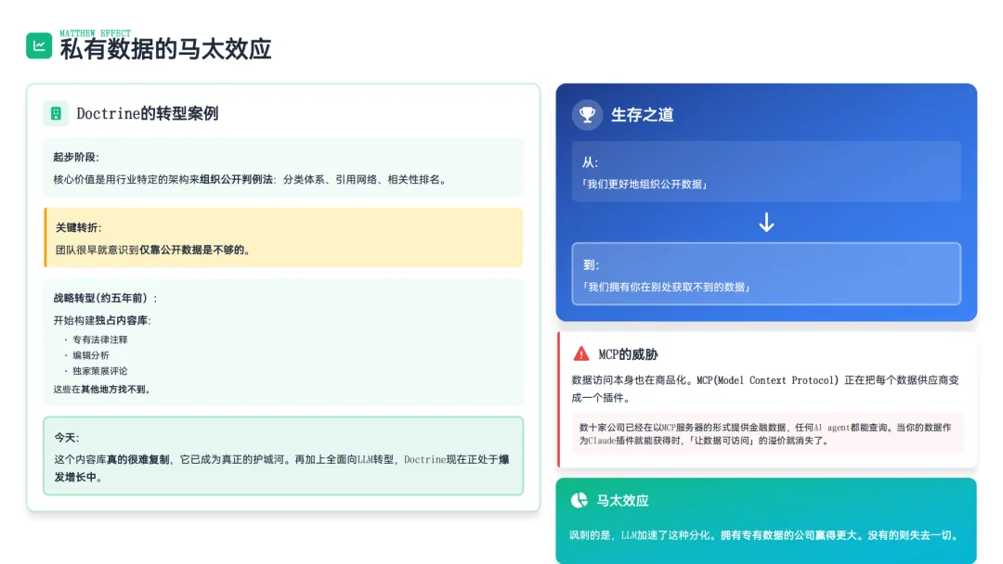This screenshot has height=564, width=1003.
Task: Click the red warning triangle by MCP的威胁
Action: click(580, 353)
